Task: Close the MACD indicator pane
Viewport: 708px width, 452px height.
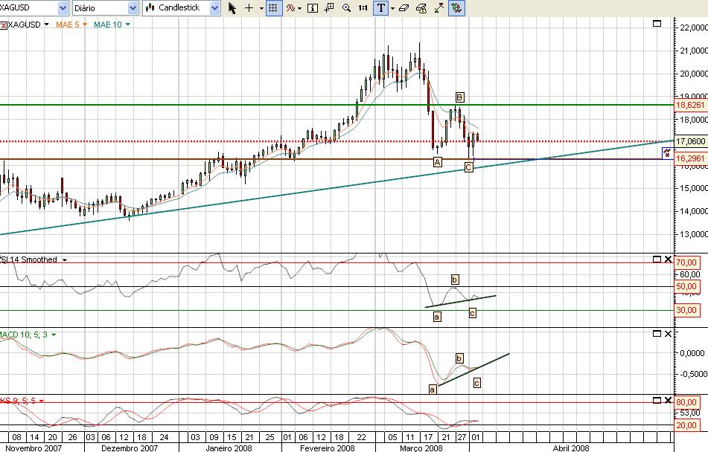Action: click(x=669, y=333)
